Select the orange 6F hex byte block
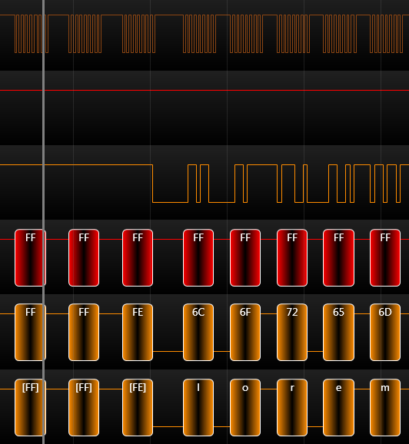The image size is (409, 444). pos(245,332)
